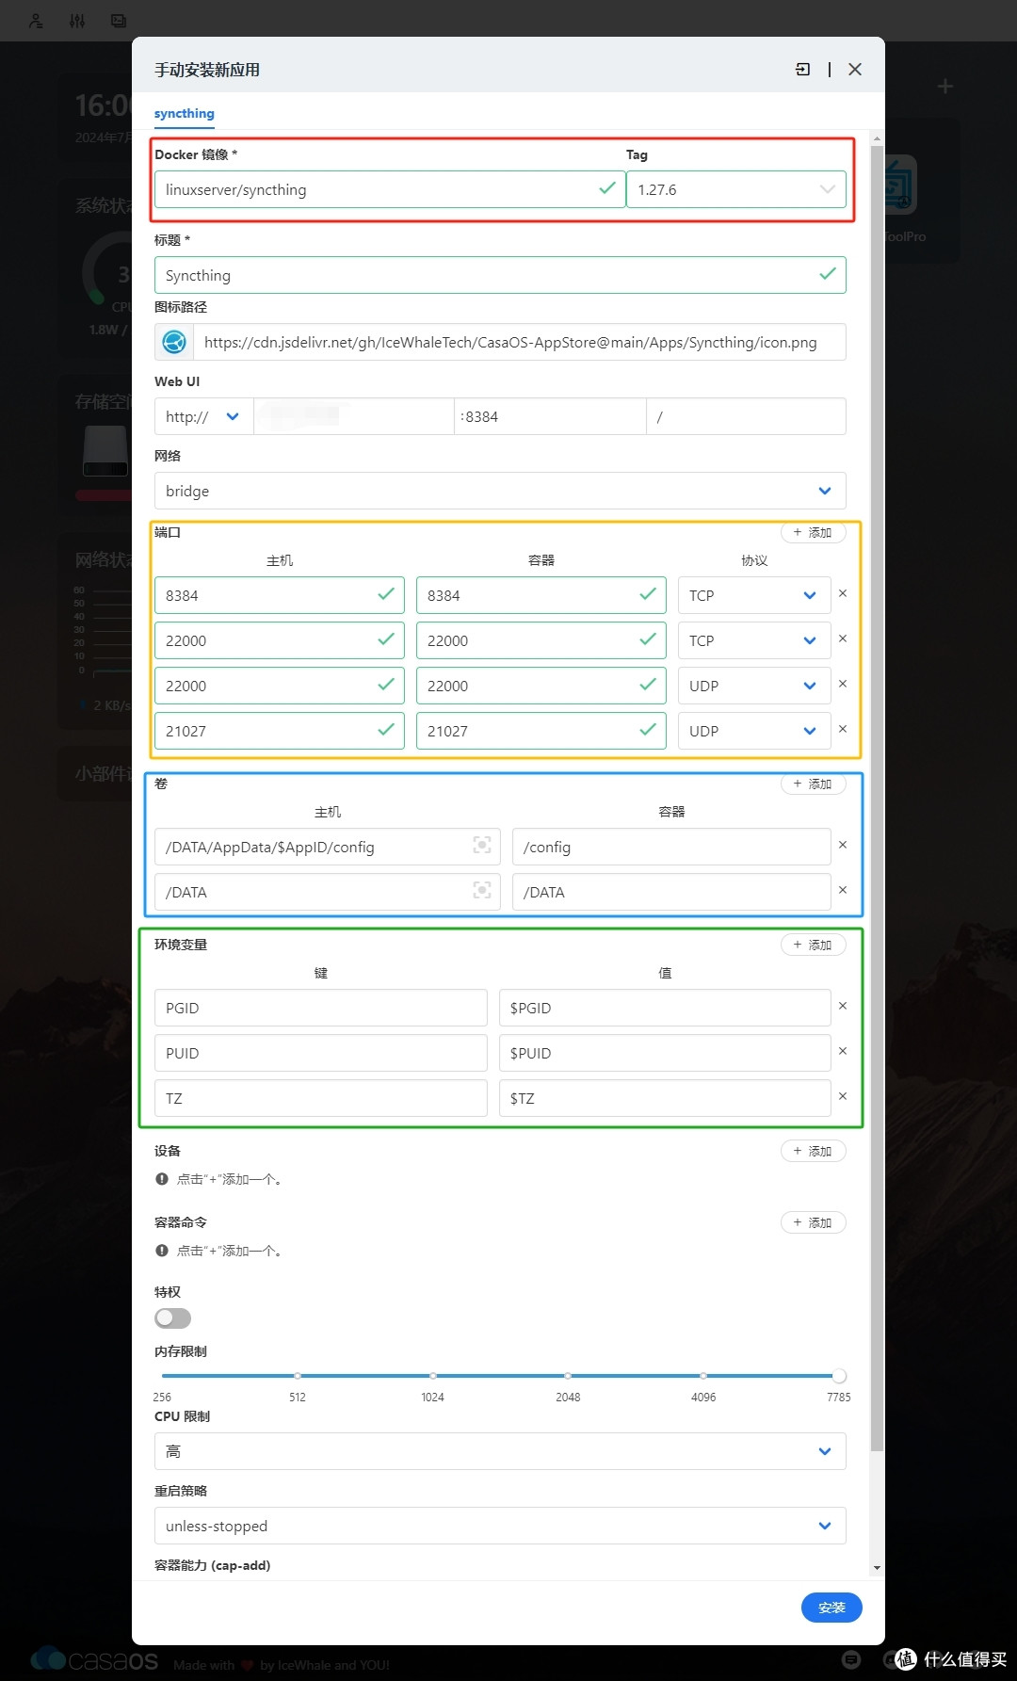This screenshot has width=1017, height=1681.
Task: Expand the Tag 1.27.6 dropdown
Action: click(736, 189)
